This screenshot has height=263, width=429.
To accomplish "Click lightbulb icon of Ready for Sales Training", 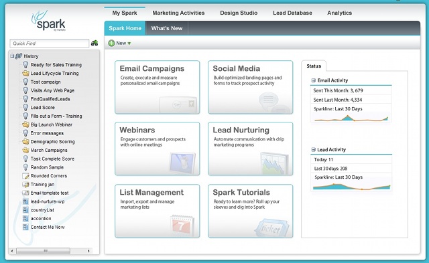I will (x=25, y=65).
